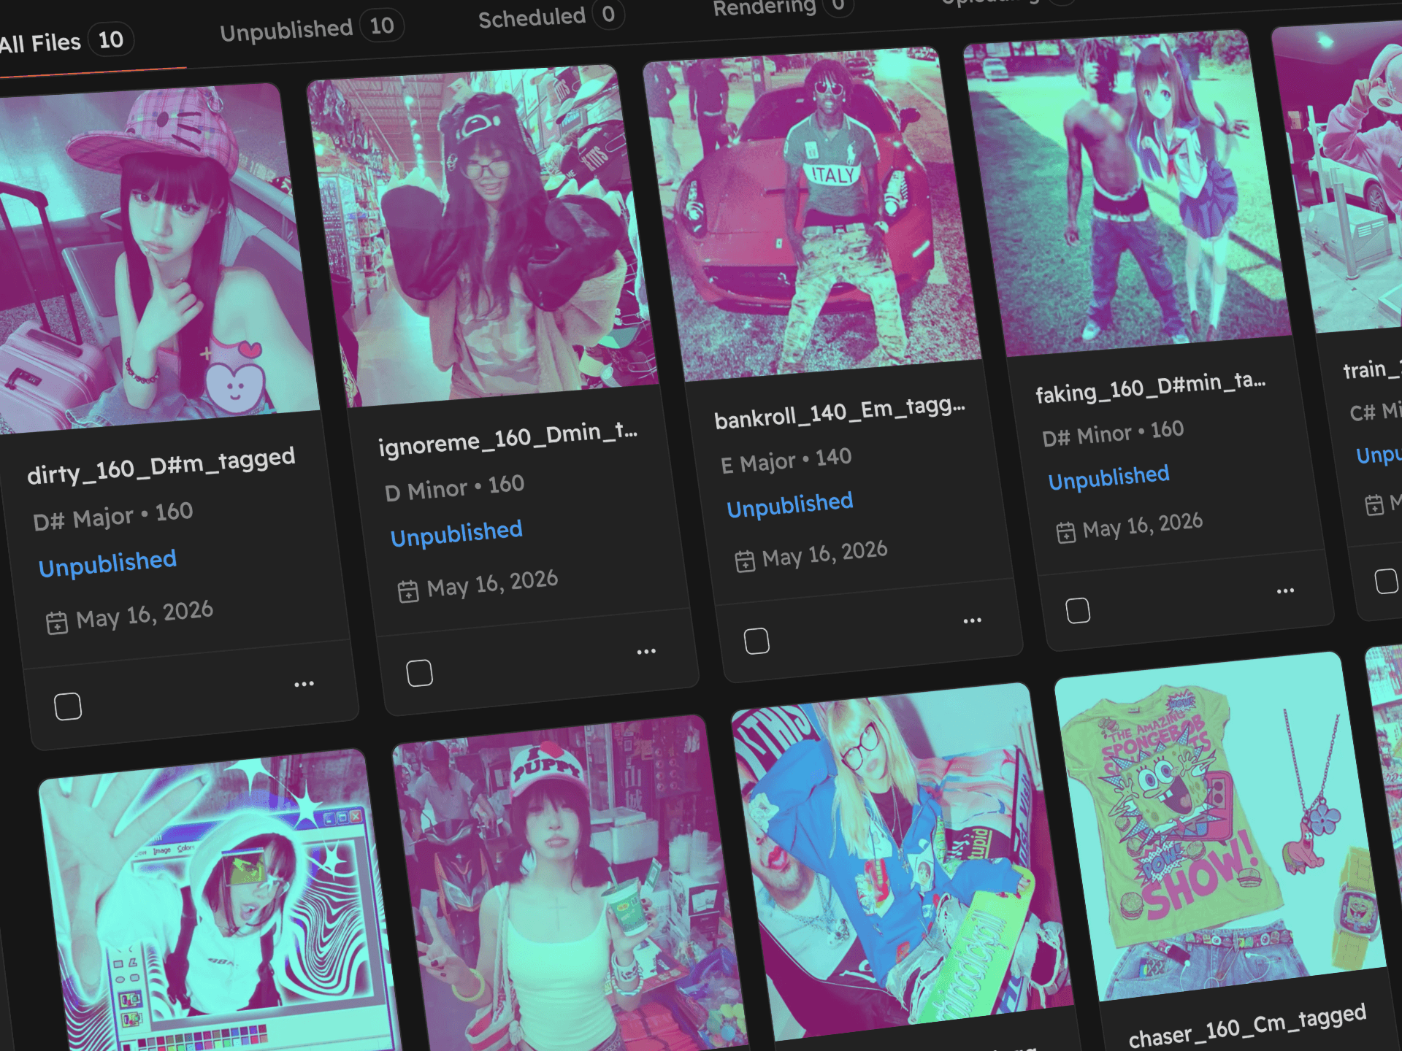This screenshot has width=1402, height=1051.
Task: Click the bankroll_140_Em_tagg... file title
Action: coord(840,412)
